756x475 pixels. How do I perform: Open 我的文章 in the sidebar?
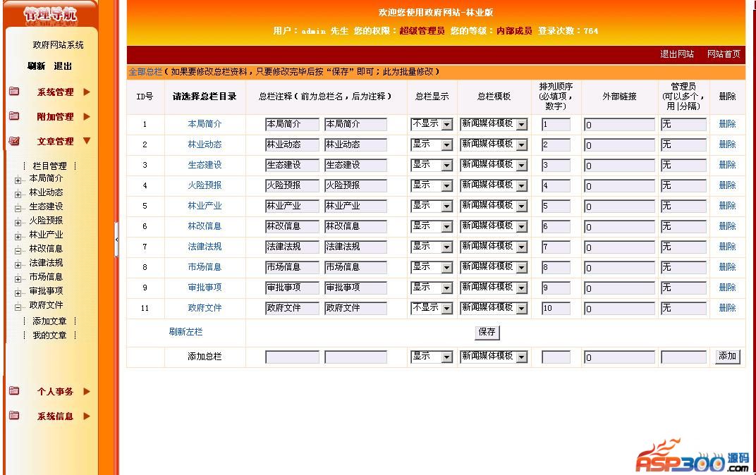coord(49,335)
